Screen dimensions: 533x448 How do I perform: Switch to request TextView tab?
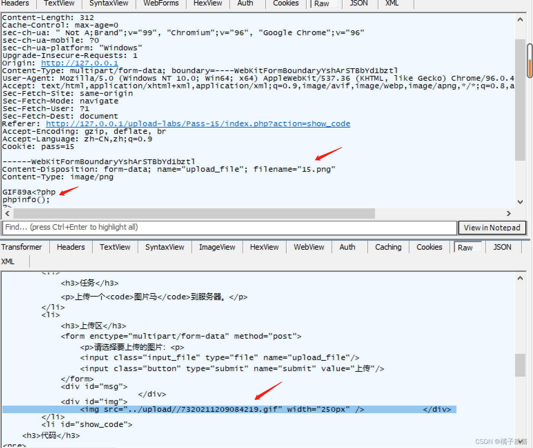click(59, 3)
